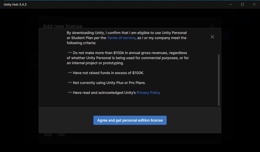Maximize the Unity Hub window
This screenshot has height=152, width=260.
[x=242, y=4]
